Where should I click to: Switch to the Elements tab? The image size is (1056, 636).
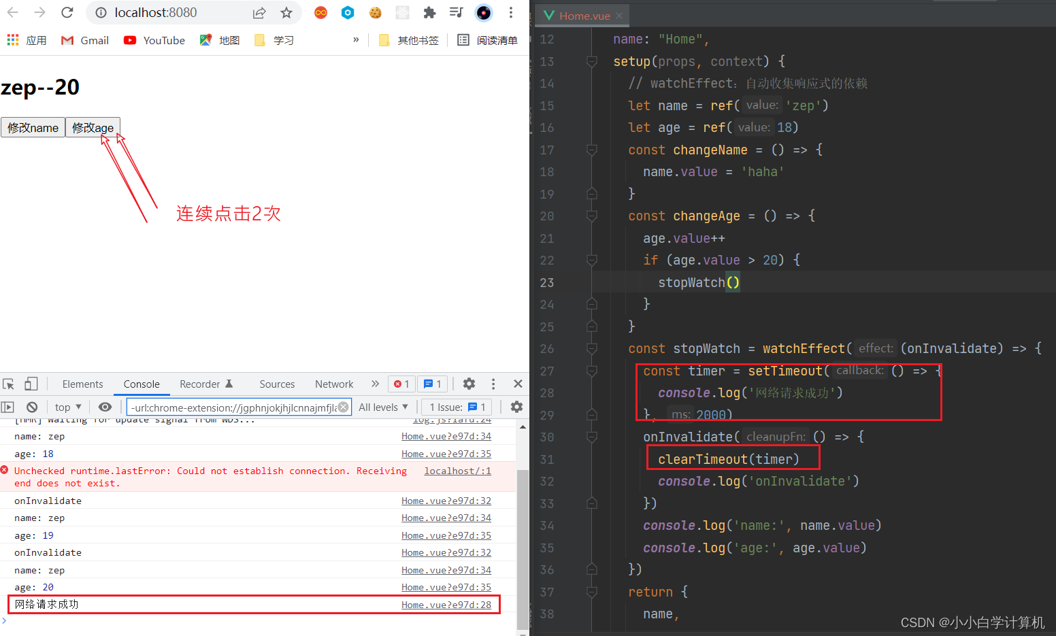pyautogui.click(x=82, y=384)
